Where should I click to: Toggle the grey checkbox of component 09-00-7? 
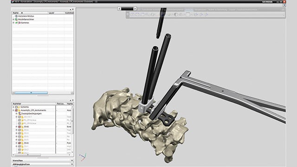point(19,117)
